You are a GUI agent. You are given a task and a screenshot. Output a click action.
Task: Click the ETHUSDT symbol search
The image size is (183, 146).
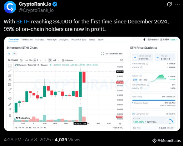click(x=13, y=60)
